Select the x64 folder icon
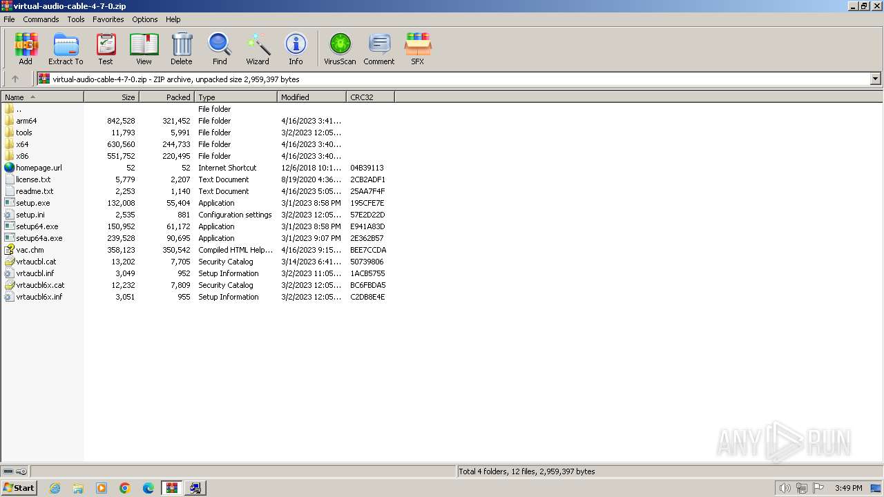 click(9, 144)
